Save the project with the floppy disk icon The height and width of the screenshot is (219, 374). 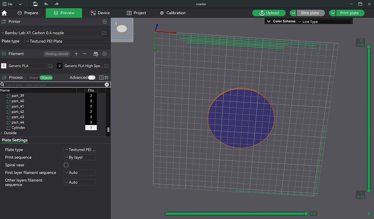coord(35,4)
